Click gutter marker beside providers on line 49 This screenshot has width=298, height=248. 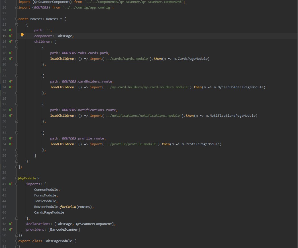(11, 229)
